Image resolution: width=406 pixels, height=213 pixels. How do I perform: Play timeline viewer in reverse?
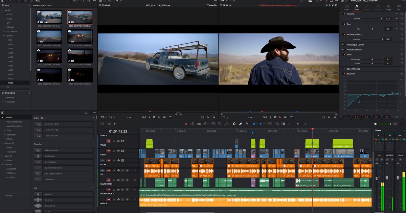pyautogui.click(x=270, y=117)
